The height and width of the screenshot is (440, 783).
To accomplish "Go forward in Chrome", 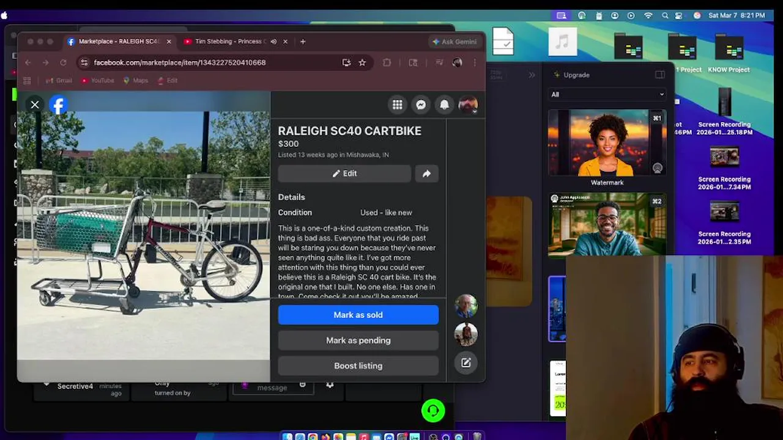I will click(x=45, y=62).
